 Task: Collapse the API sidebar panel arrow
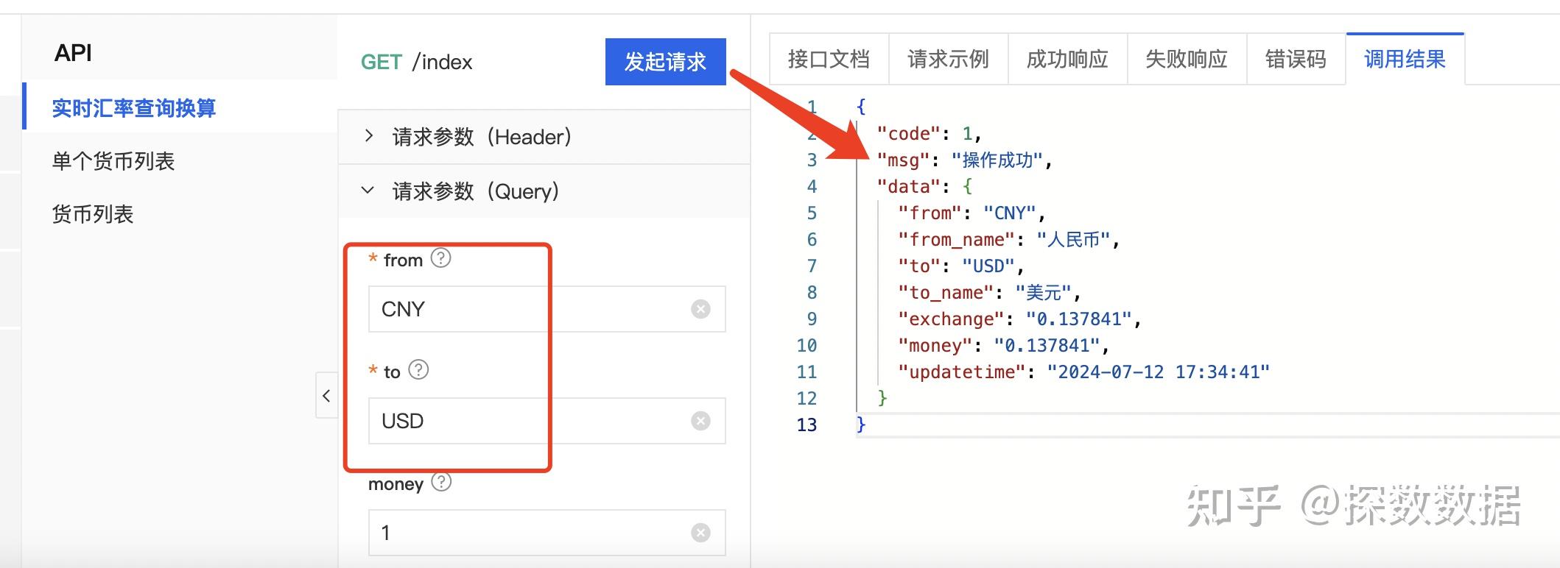pyautogui.click(x=326, y=396)
